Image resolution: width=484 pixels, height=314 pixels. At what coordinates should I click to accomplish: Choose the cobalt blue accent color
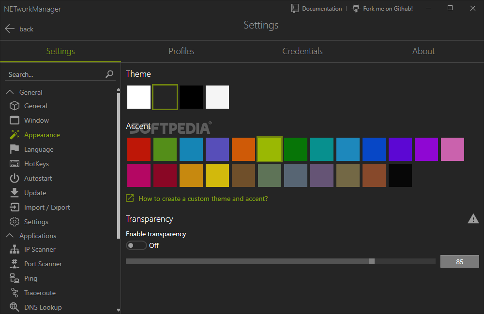[x=374, y=149]
